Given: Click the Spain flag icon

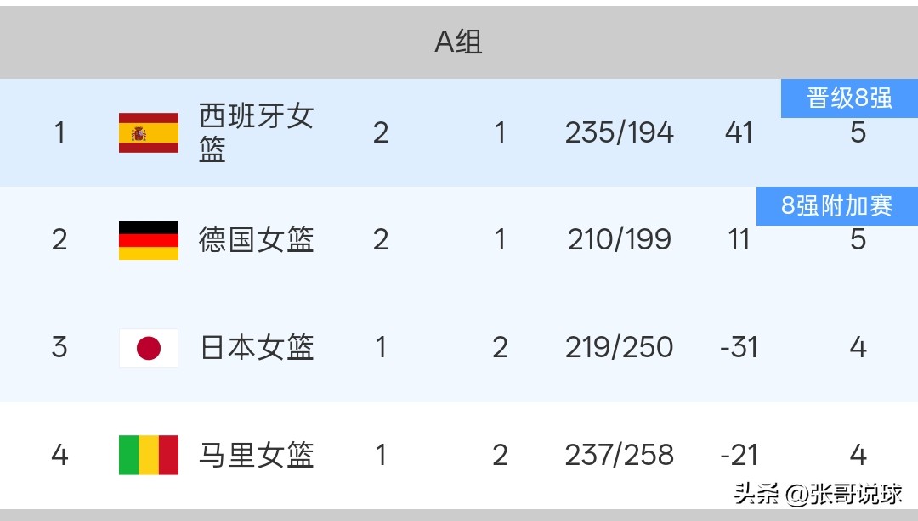Looking at the screenshot, I should (149, 132).
